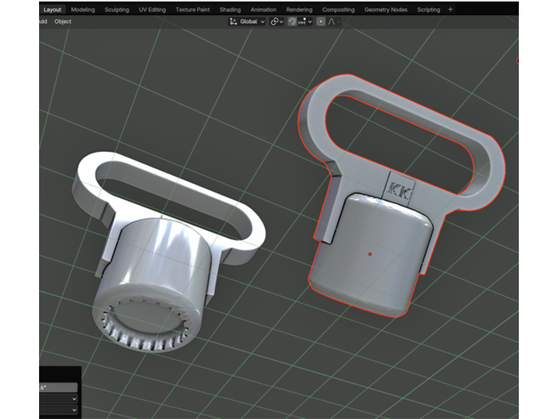Add a new workspace with the plus icon
The width and height of the screenshot is (557, 419).
(x=451, y=9)
